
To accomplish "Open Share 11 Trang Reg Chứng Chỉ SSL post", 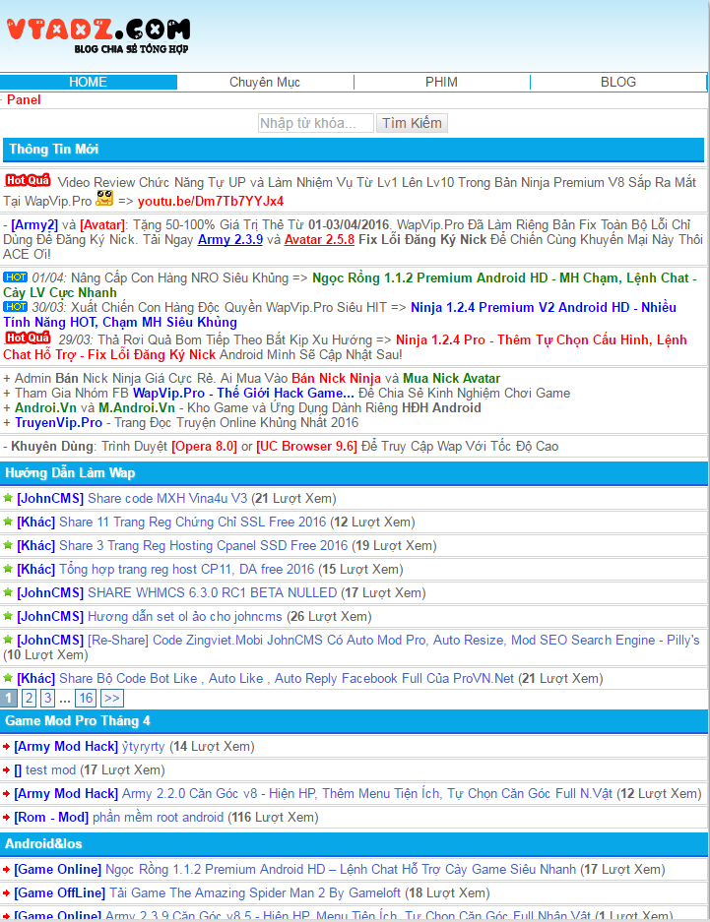I will pyautogui.click(x=192, y=522).
